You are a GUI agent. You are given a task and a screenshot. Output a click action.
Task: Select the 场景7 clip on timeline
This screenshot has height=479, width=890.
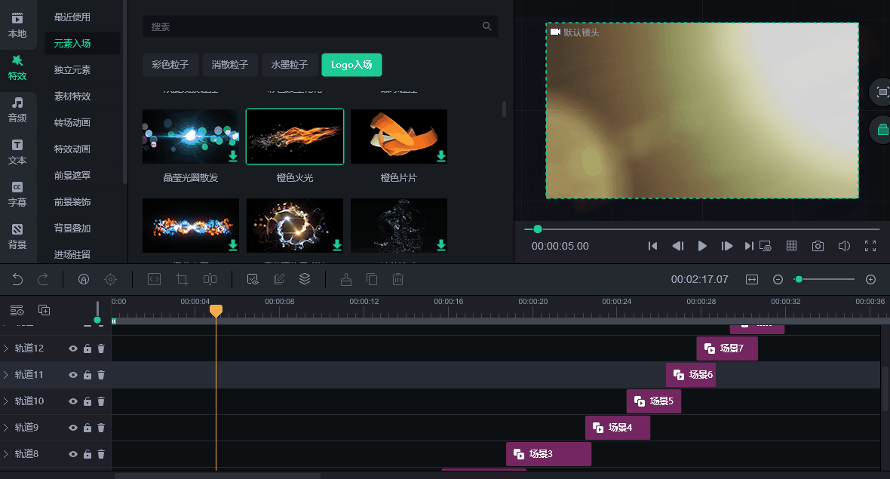[727, 349]
